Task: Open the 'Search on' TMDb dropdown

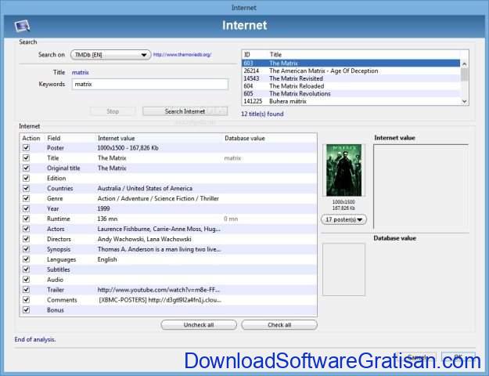Action: click(110, 55)
